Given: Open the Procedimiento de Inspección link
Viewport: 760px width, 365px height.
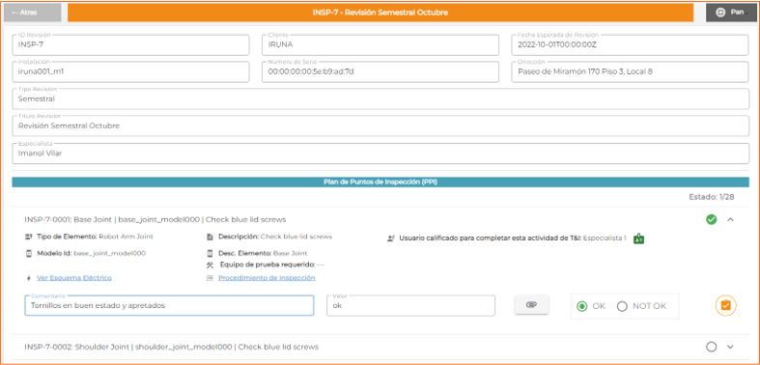Looking at the screenshot, I should [267, 278].
